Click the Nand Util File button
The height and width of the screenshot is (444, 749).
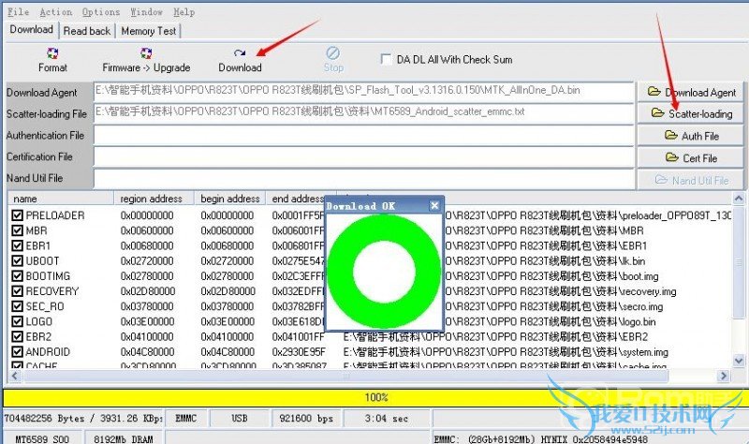691,180
